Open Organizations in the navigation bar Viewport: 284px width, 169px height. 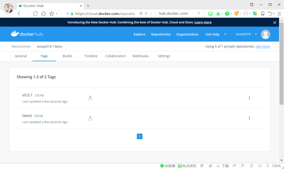point(187,34)
